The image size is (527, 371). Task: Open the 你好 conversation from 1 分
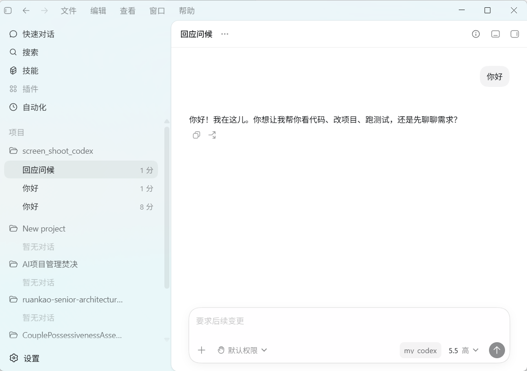81,188
